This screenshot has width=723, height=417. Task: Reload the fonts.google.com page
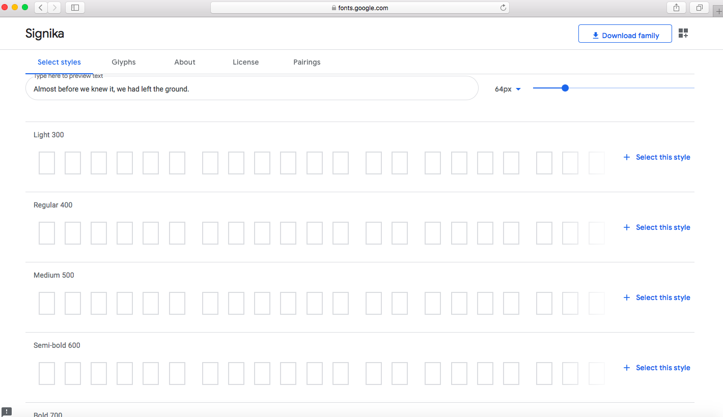(x=503, y=8)
